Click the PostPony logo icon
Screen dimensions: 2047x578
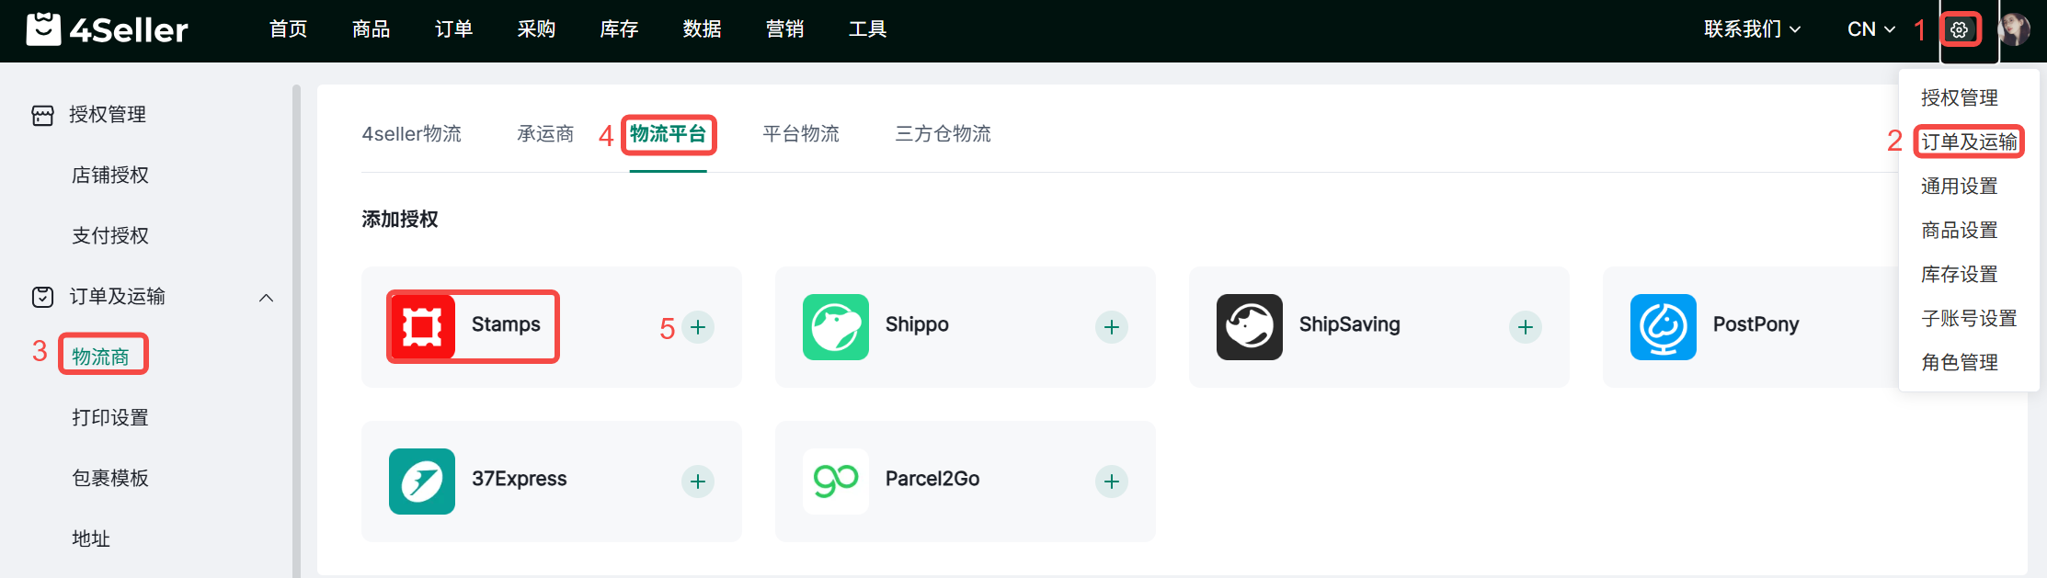(x=1663, y=327)
